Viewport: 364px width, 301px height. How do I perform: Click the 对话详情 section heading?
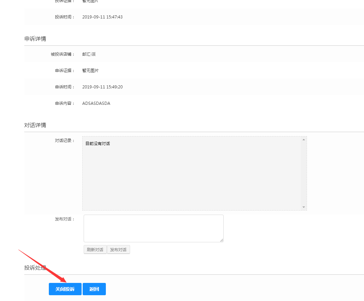[35, 125]
